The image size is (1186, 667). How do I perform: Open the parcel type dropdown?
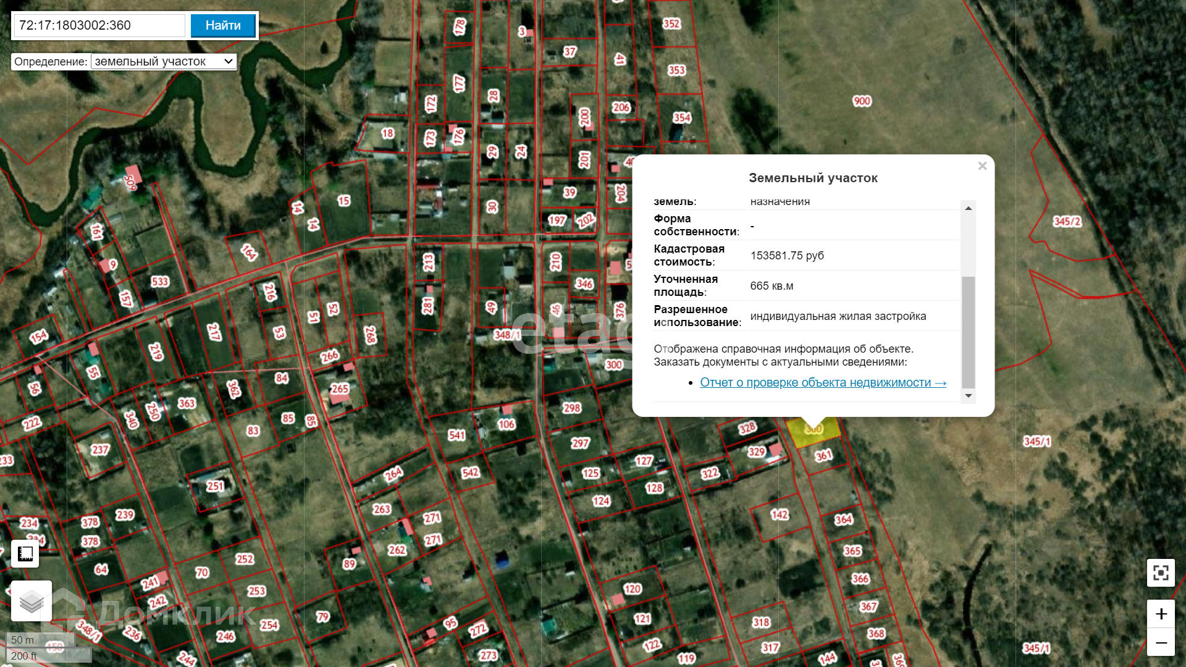tap(164, 61)
